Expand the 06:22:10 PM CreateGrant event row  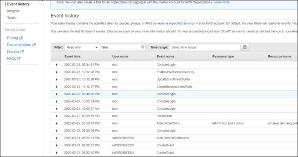[57, 153]
